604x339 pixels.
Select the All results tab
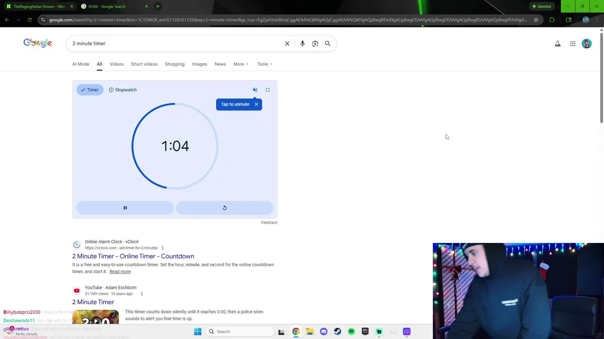pos(100,64)
